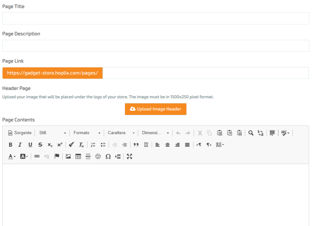The height and width of the screenshot is (226, 312).
Task: Click the Page Description input field
Action: point(156,46)
